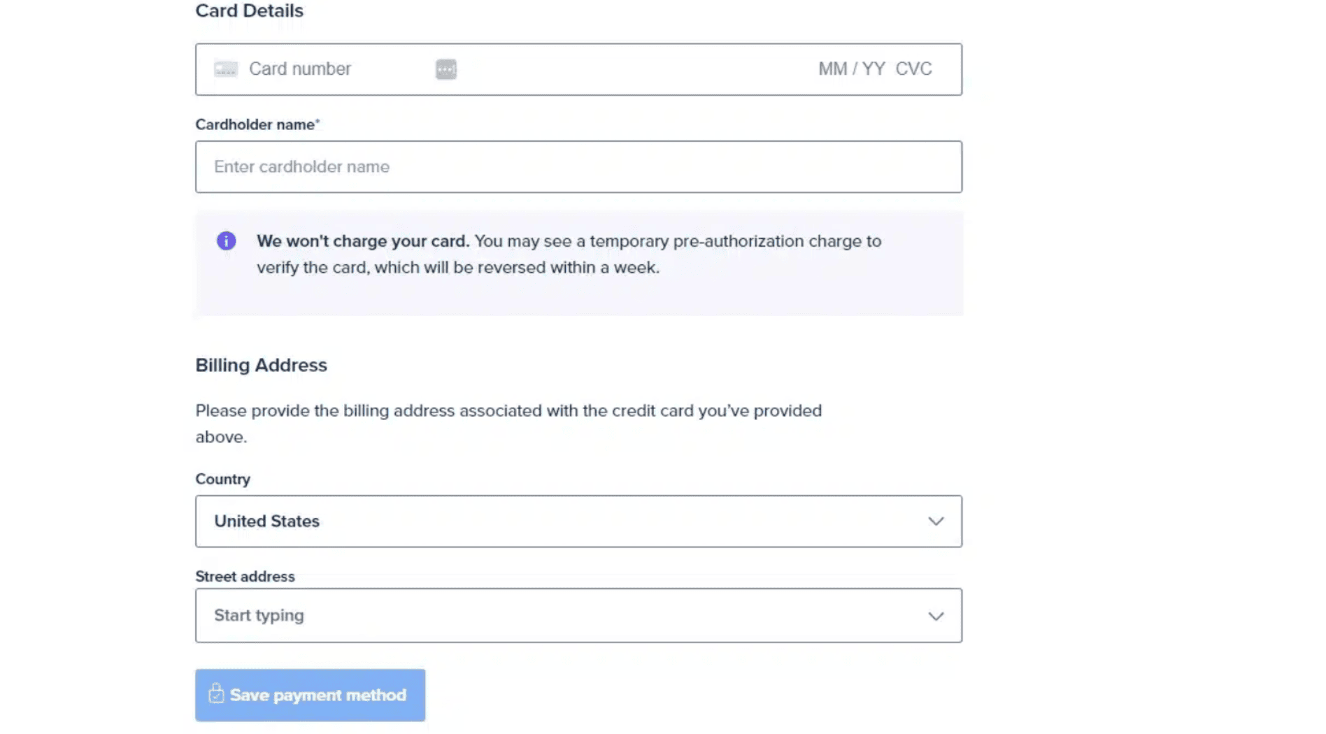
Task: Click the Street address chevron arrow
Action: tap(936, 616)
